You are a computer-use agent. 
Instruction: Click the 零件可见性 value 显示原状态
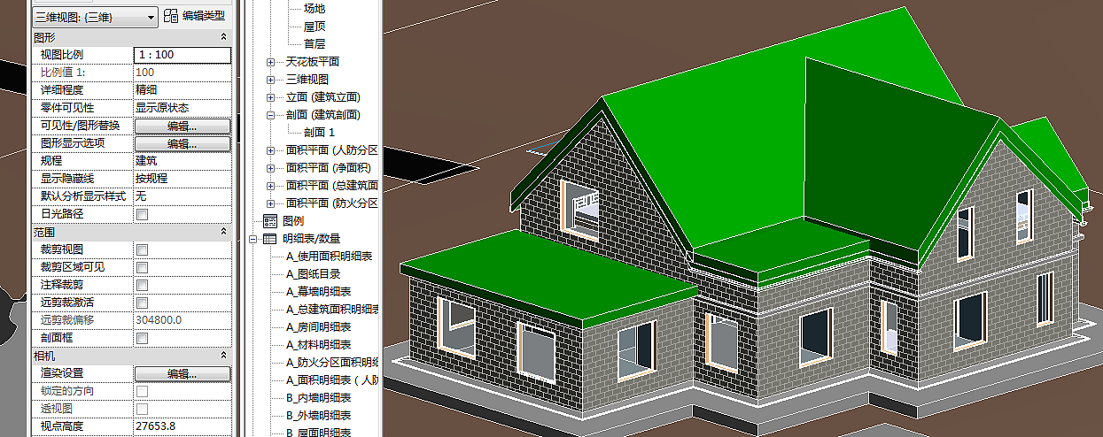tap(162, 108)
